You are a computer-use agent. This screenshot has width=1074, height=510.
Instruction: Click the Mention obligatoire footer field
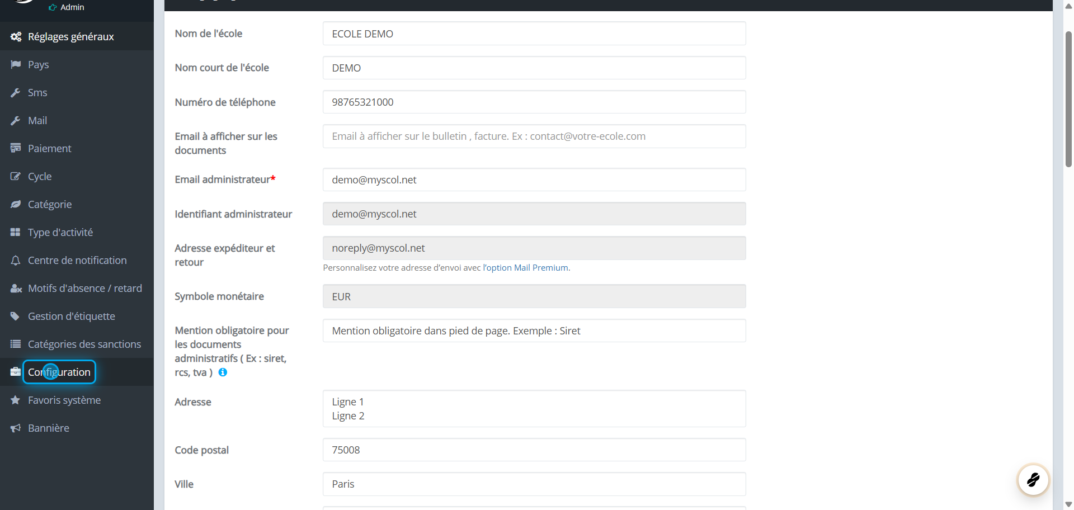click(534, 330)
